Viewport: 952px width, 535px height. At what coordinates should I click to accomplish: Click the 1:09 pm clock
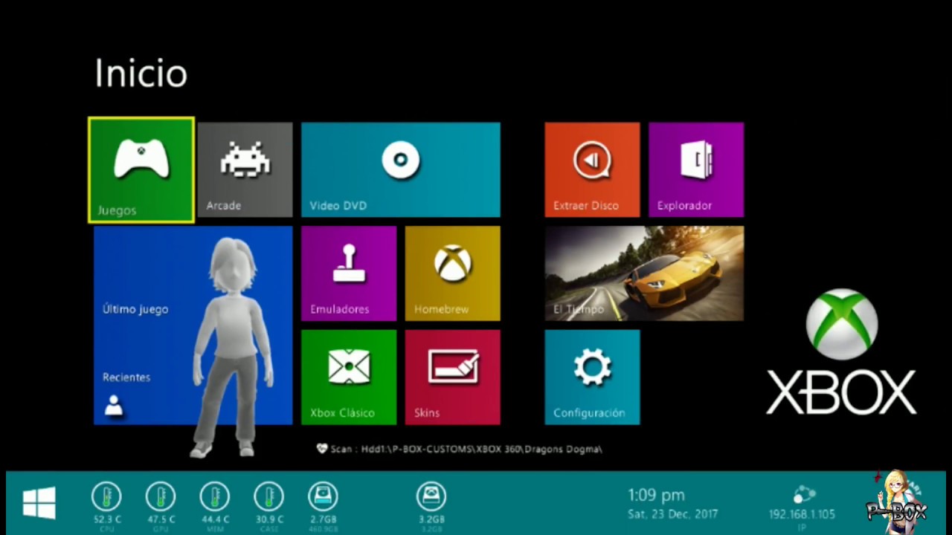point(656,495)
